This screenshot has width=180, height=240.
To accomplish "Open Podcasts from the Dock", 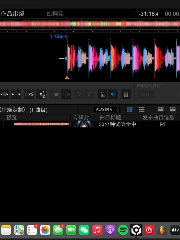I will [110, 230].
